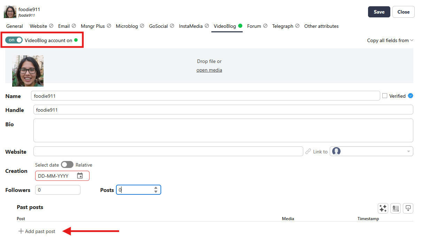Tick the Verified checkbox
The width and height of the screenshot is (422, 241).
(385, 96)
